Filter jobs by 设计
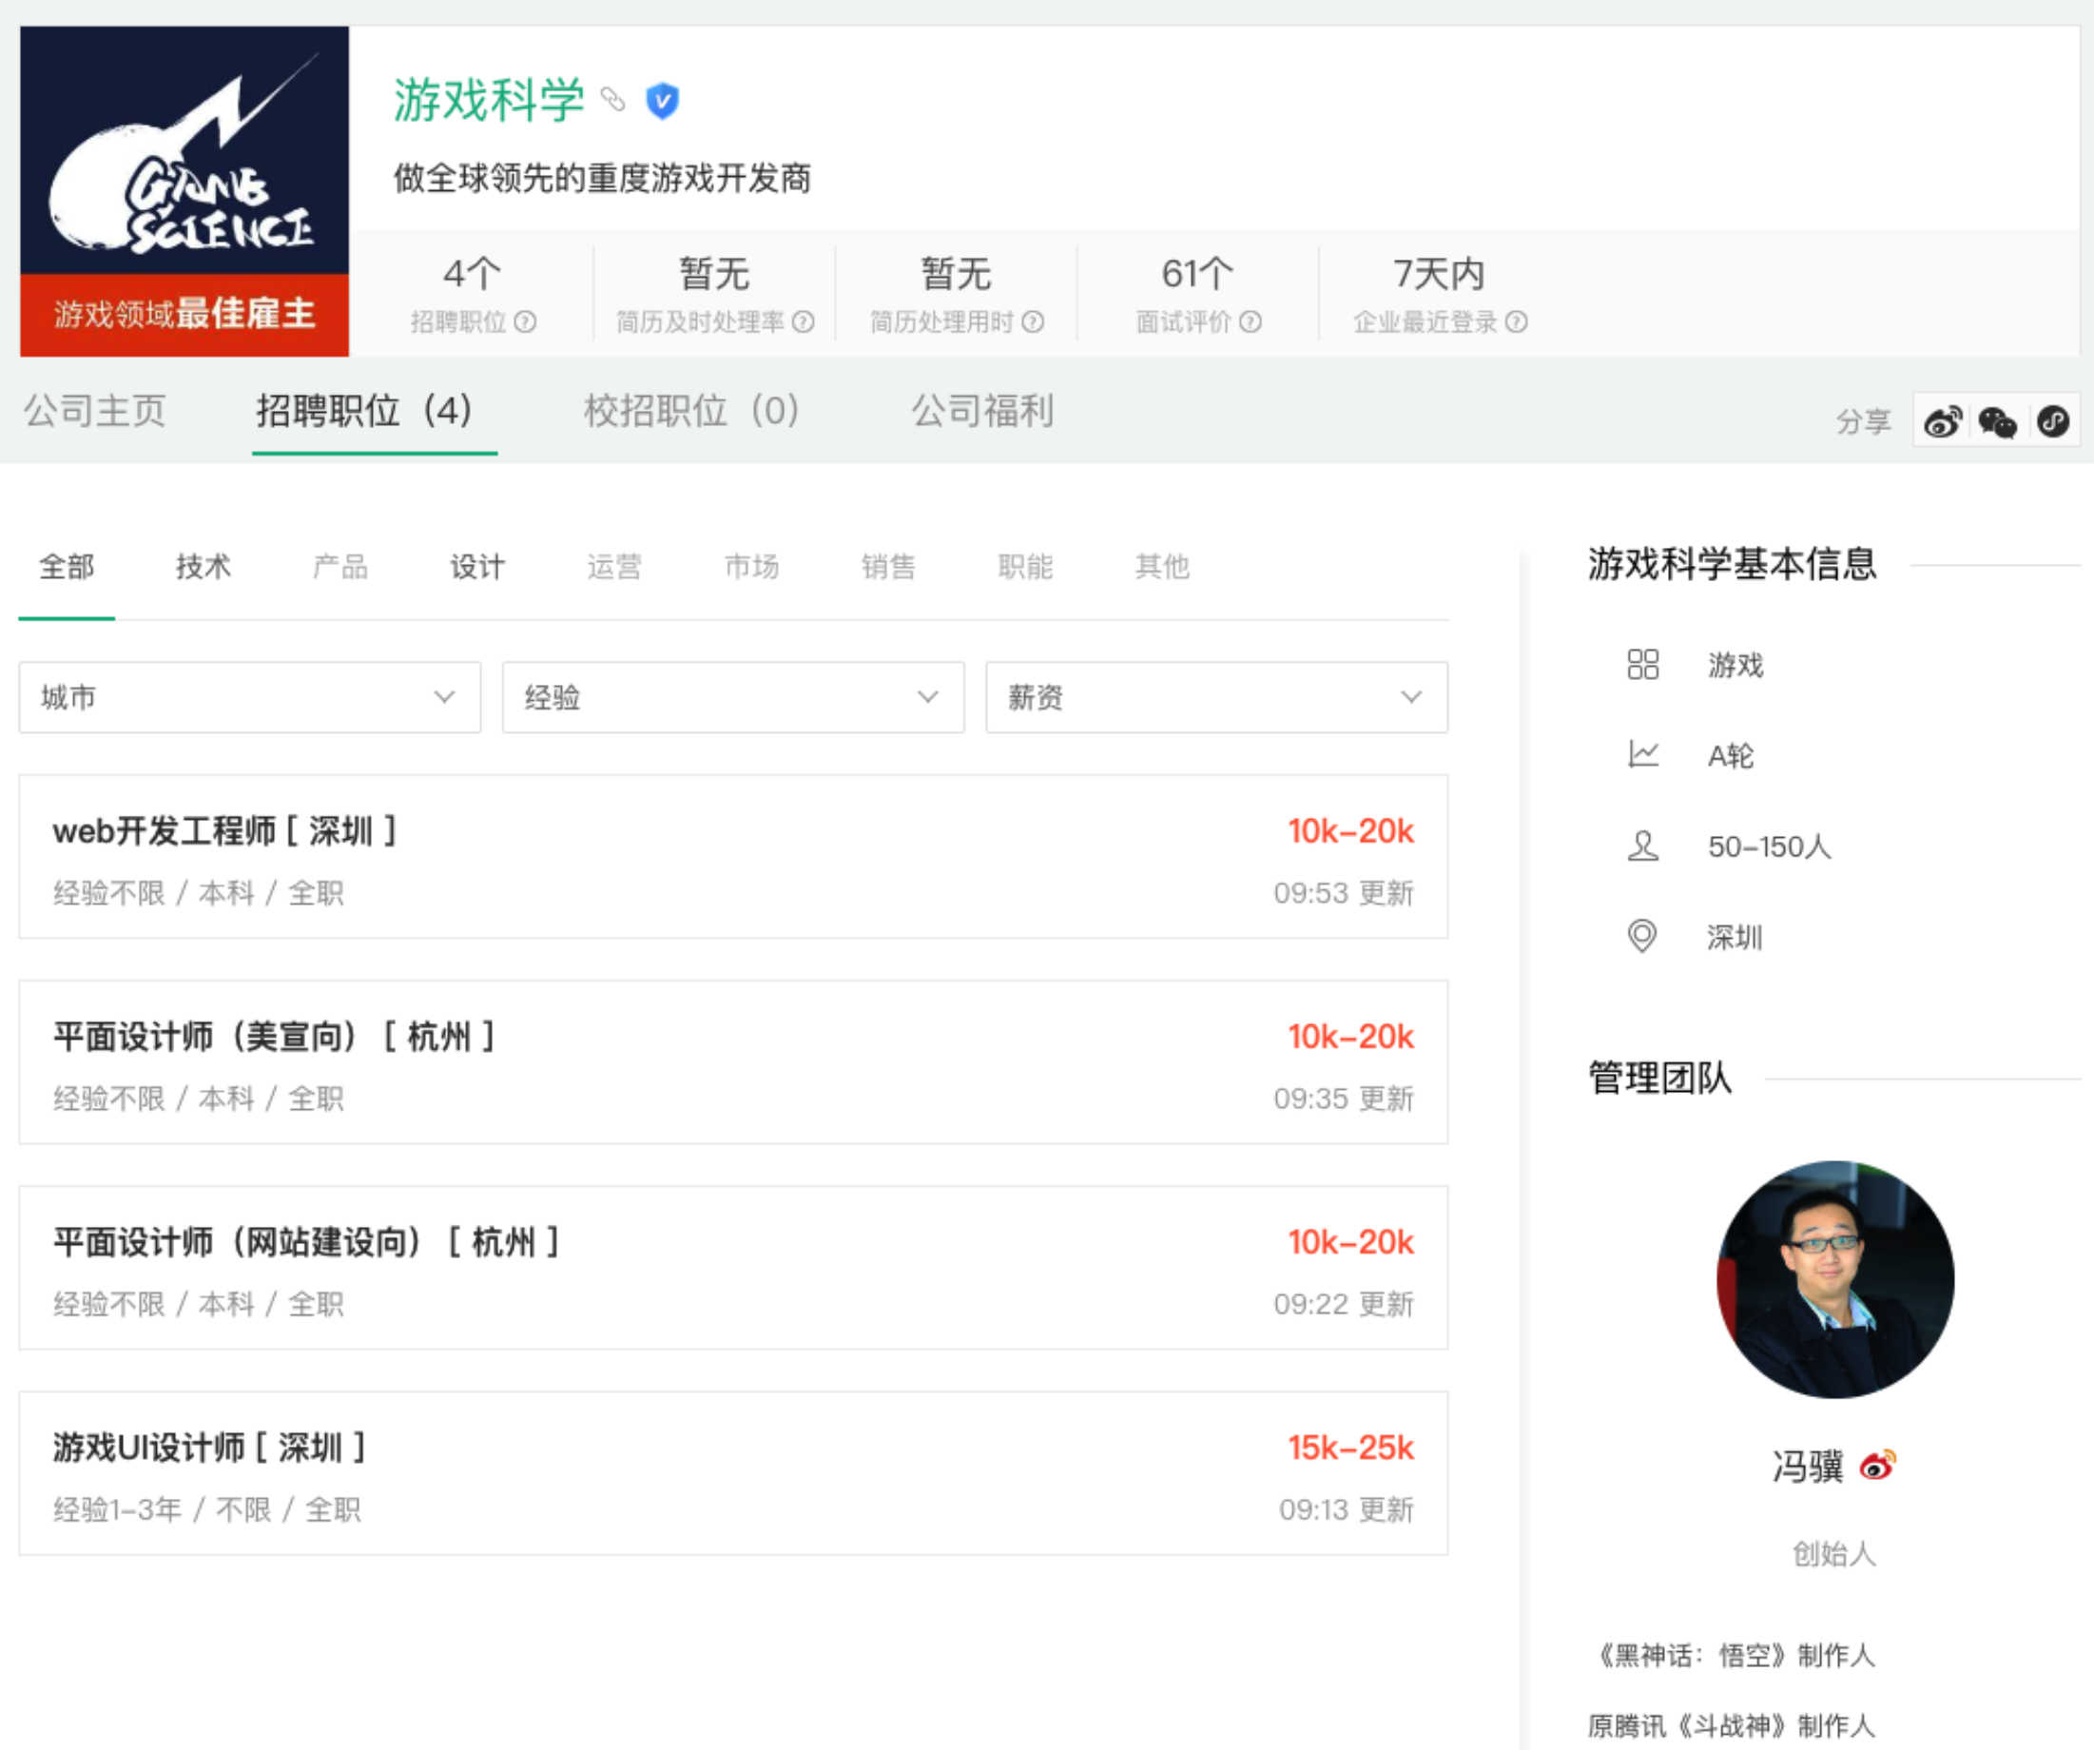The height and width of the screenshot is (1750, 2094). click(477, 567)
